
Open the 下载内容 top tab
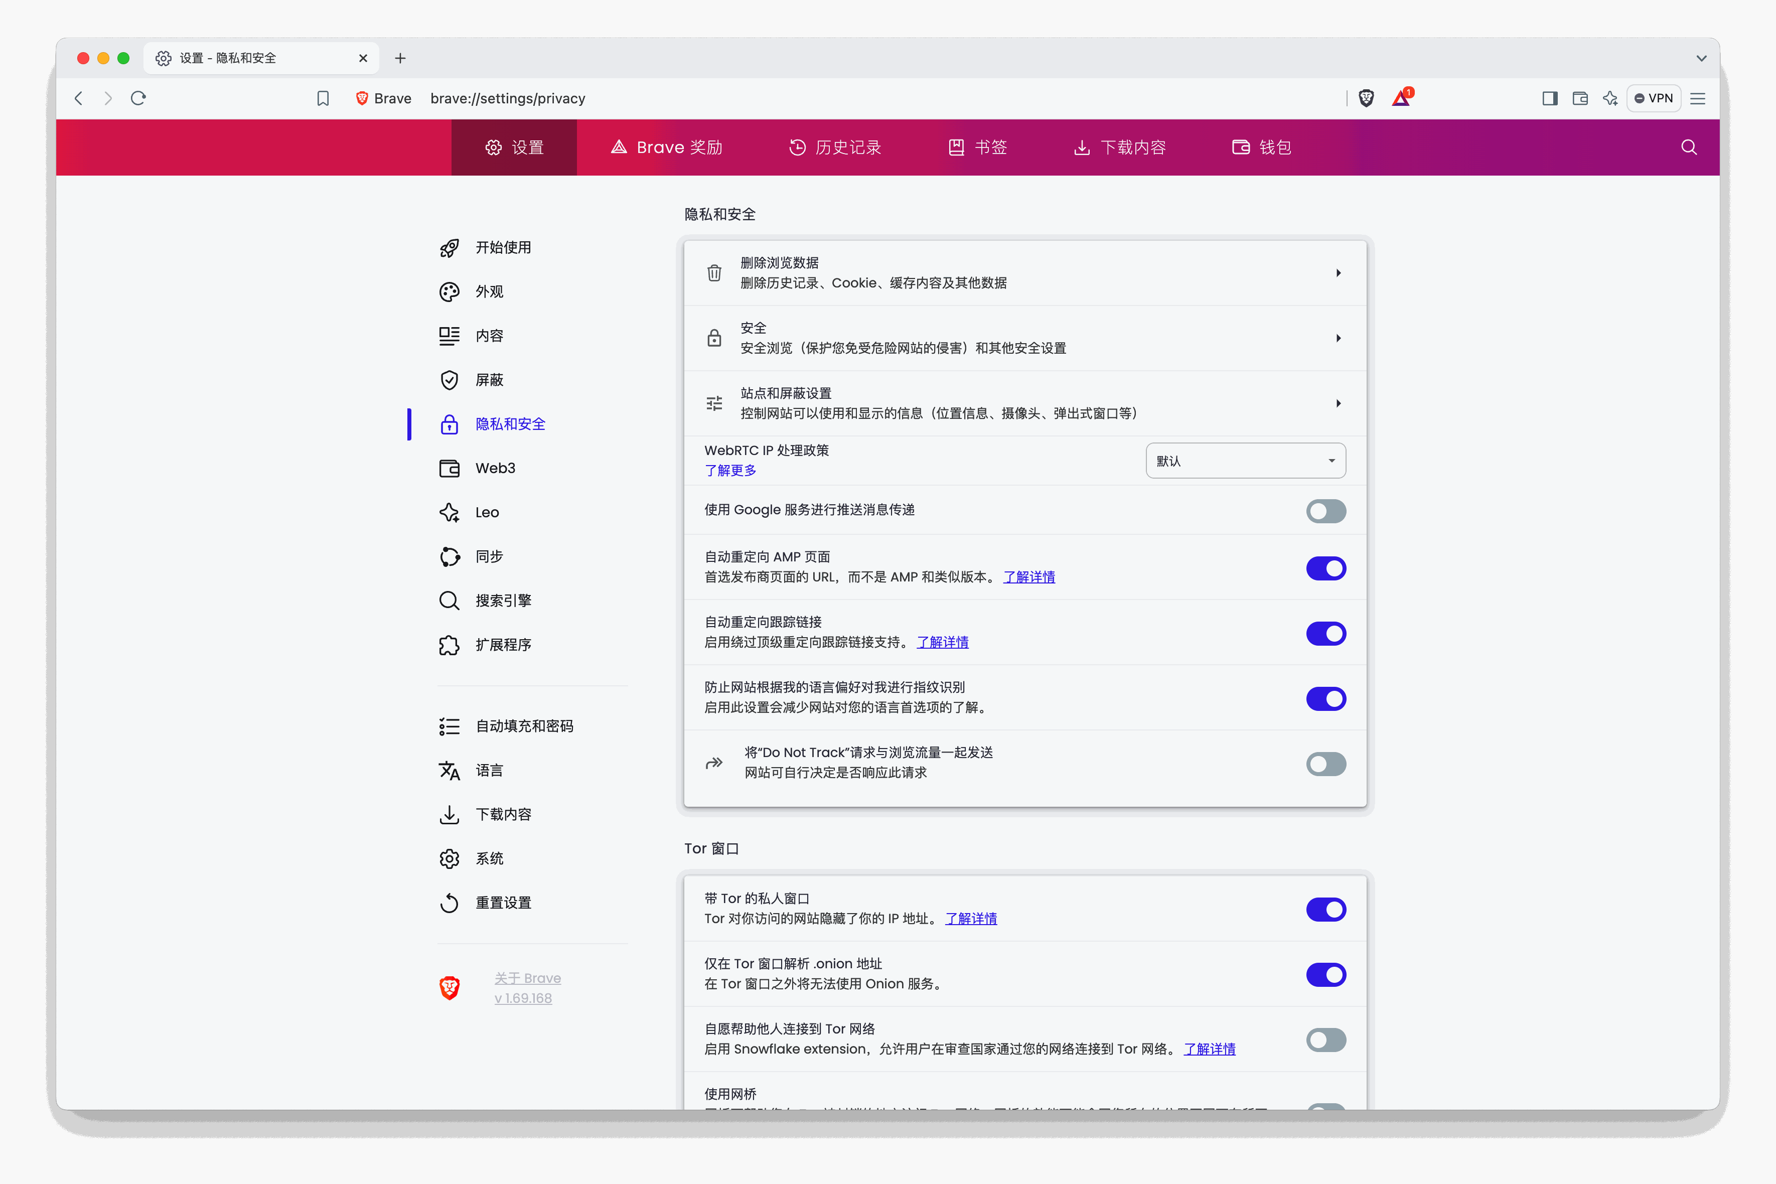[1120, 147]
